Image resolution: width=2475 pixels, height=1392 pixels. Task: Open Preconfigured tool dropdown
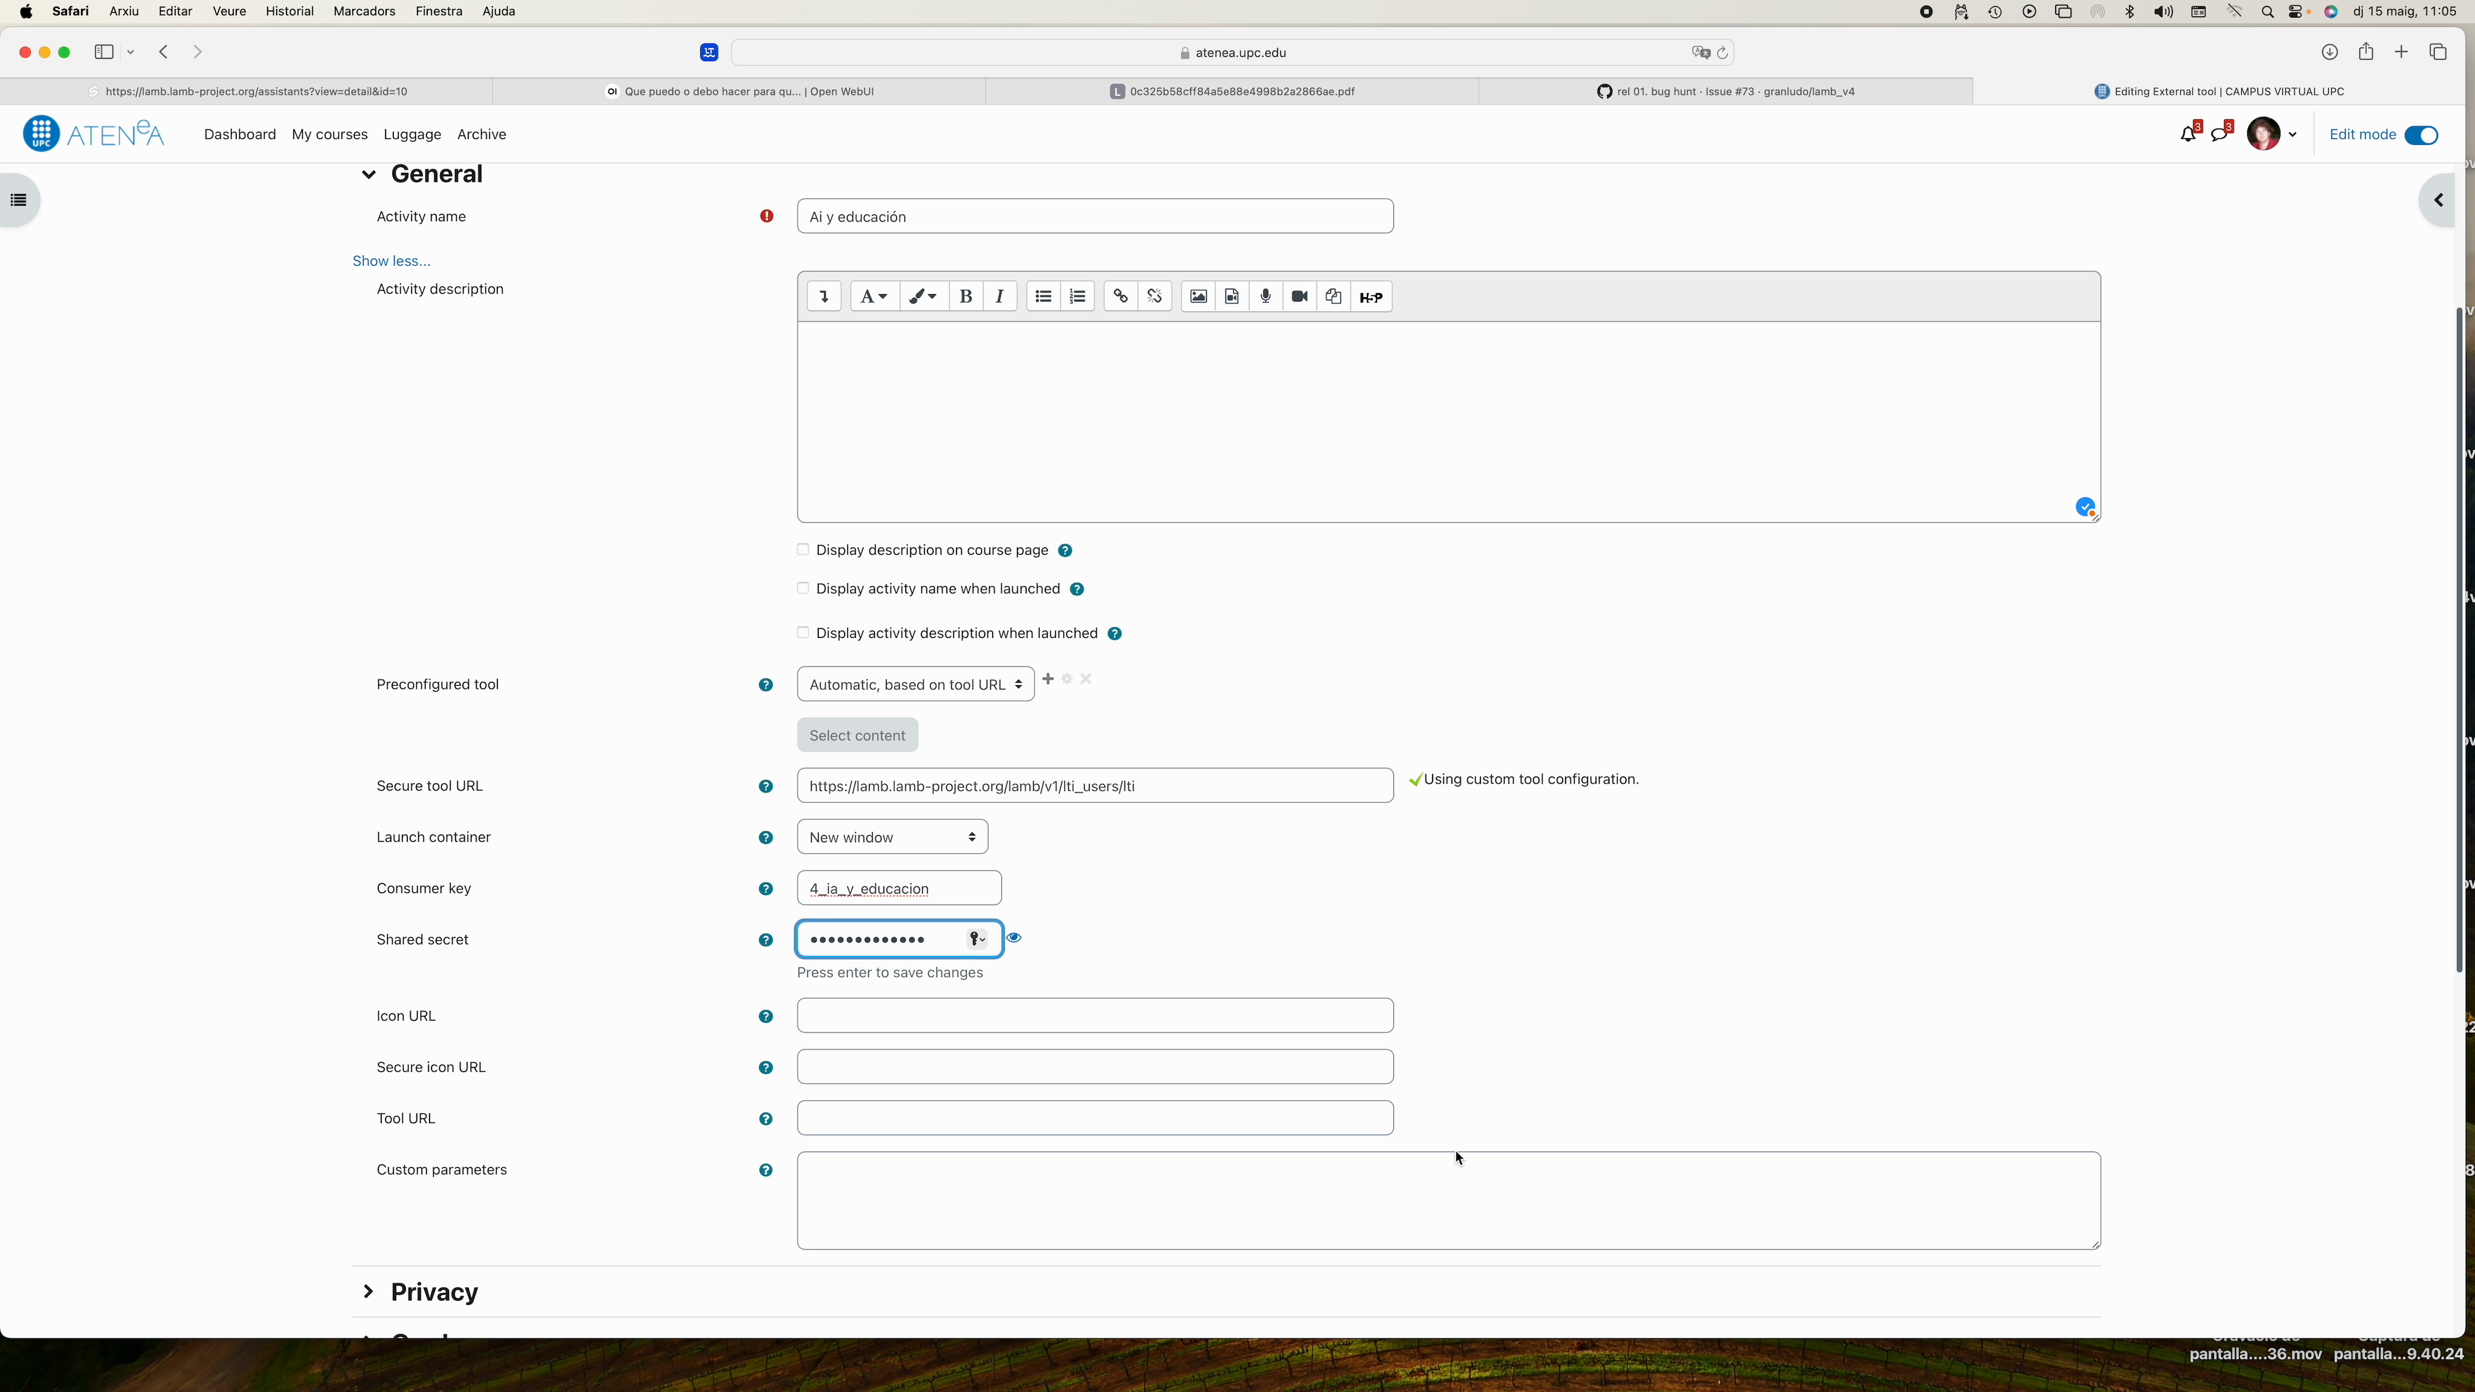point(915,684)
